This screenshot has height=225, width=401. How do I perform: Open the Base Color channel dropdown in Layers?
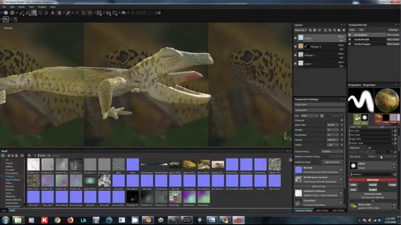[x=301, y=30]
